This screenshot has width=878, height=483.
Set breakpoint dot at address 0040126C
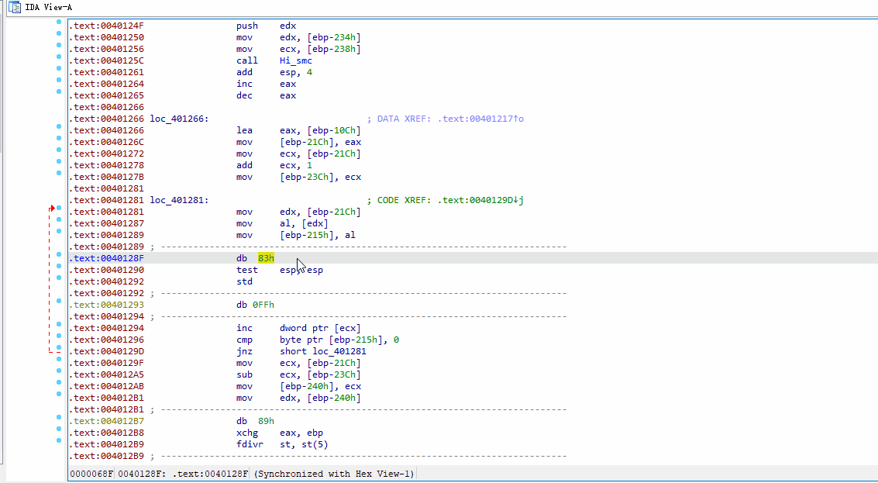point(59,139)
